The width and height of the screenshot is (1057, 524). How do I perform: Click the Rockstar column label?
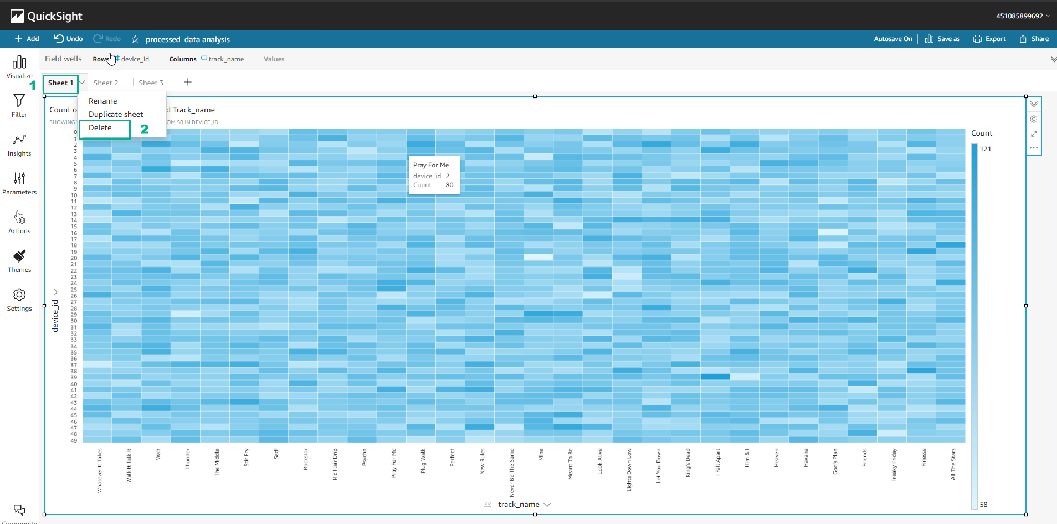306,459
